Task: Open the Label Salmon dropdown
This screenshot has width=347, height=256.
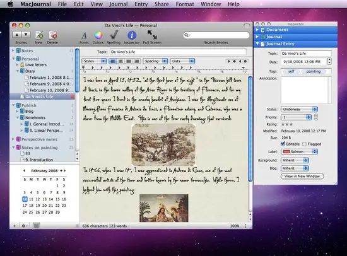Action: (x=299, y=151)
